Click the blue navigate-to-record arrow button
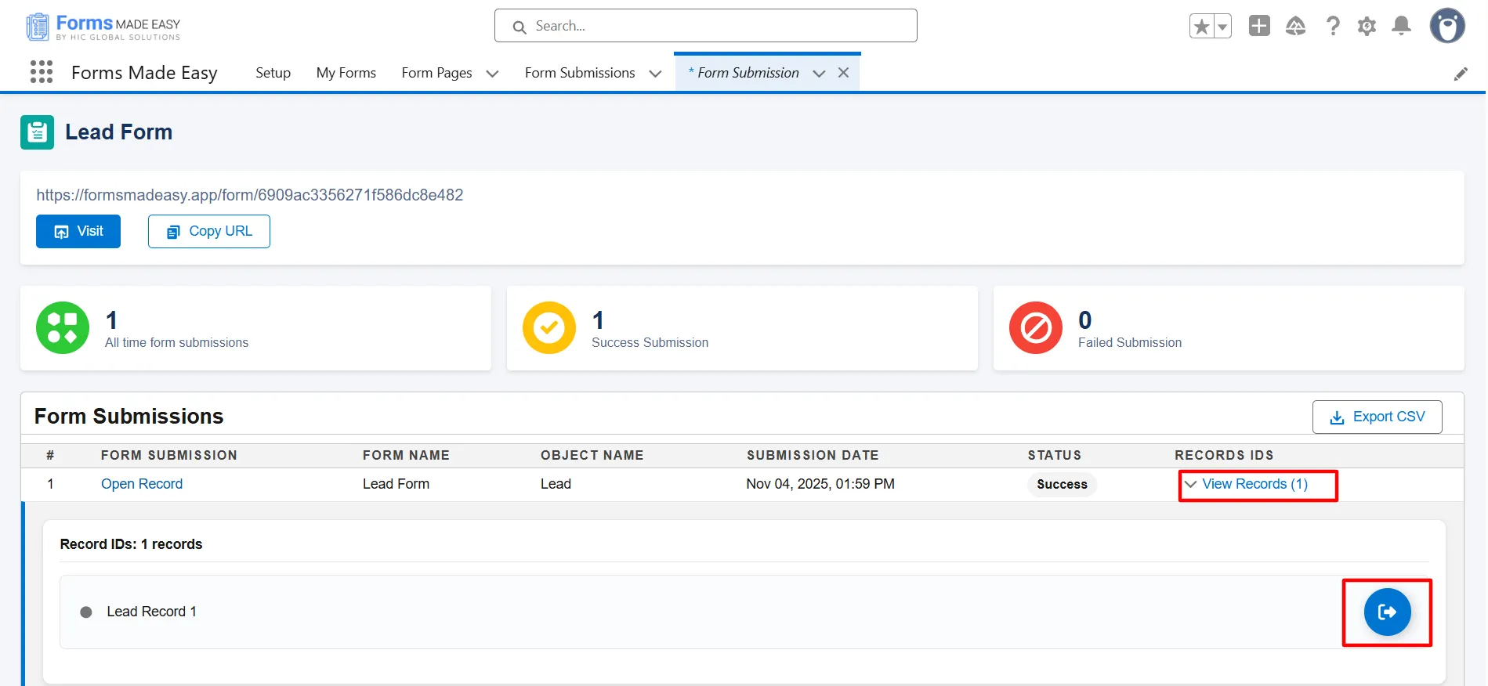This screenshot has width=1488, height=686. [1386, 612]
